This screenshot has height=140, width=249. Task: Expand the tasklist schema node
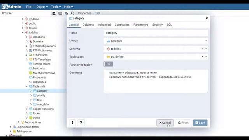[x=23, y=28]
